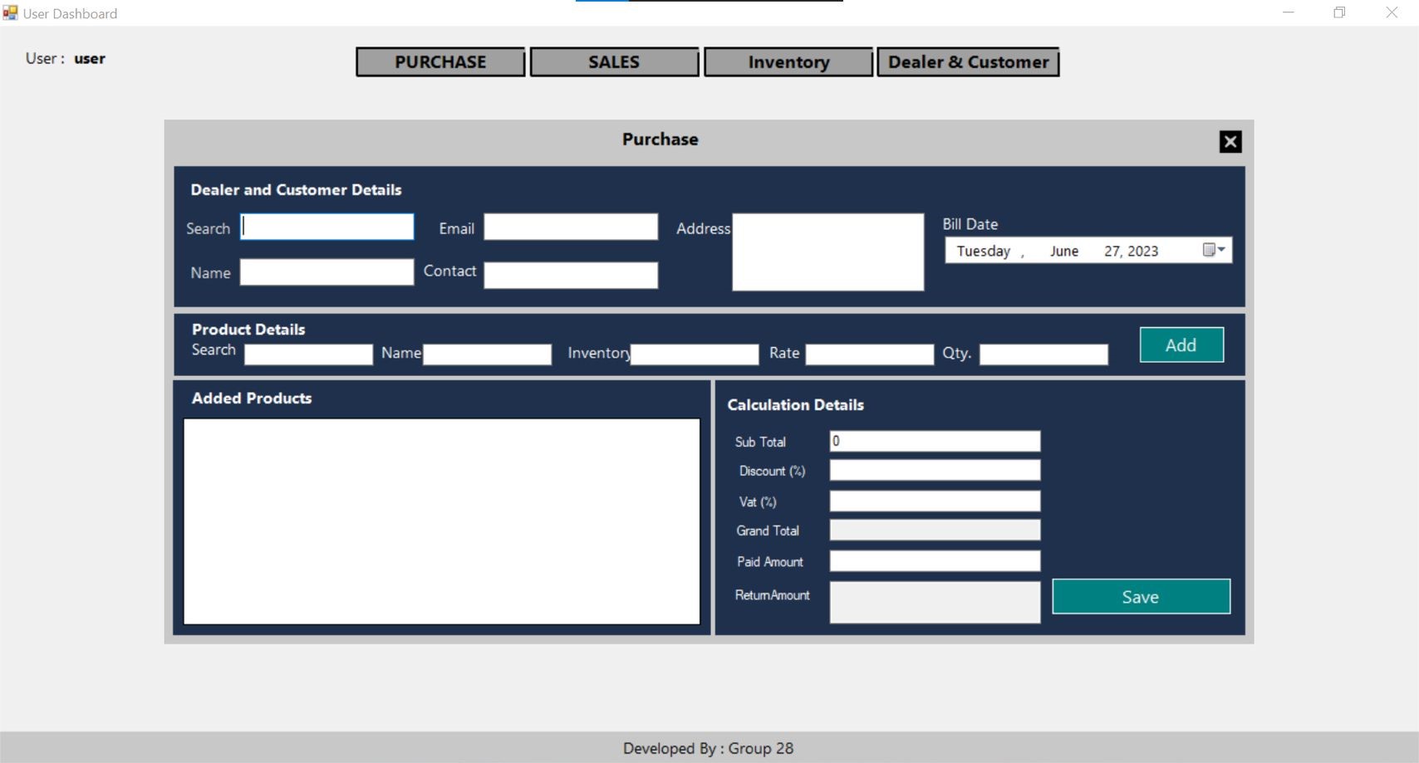Click the product Search field
The height and width of the screenshot is (763, 1419).
tap(307, 353)
